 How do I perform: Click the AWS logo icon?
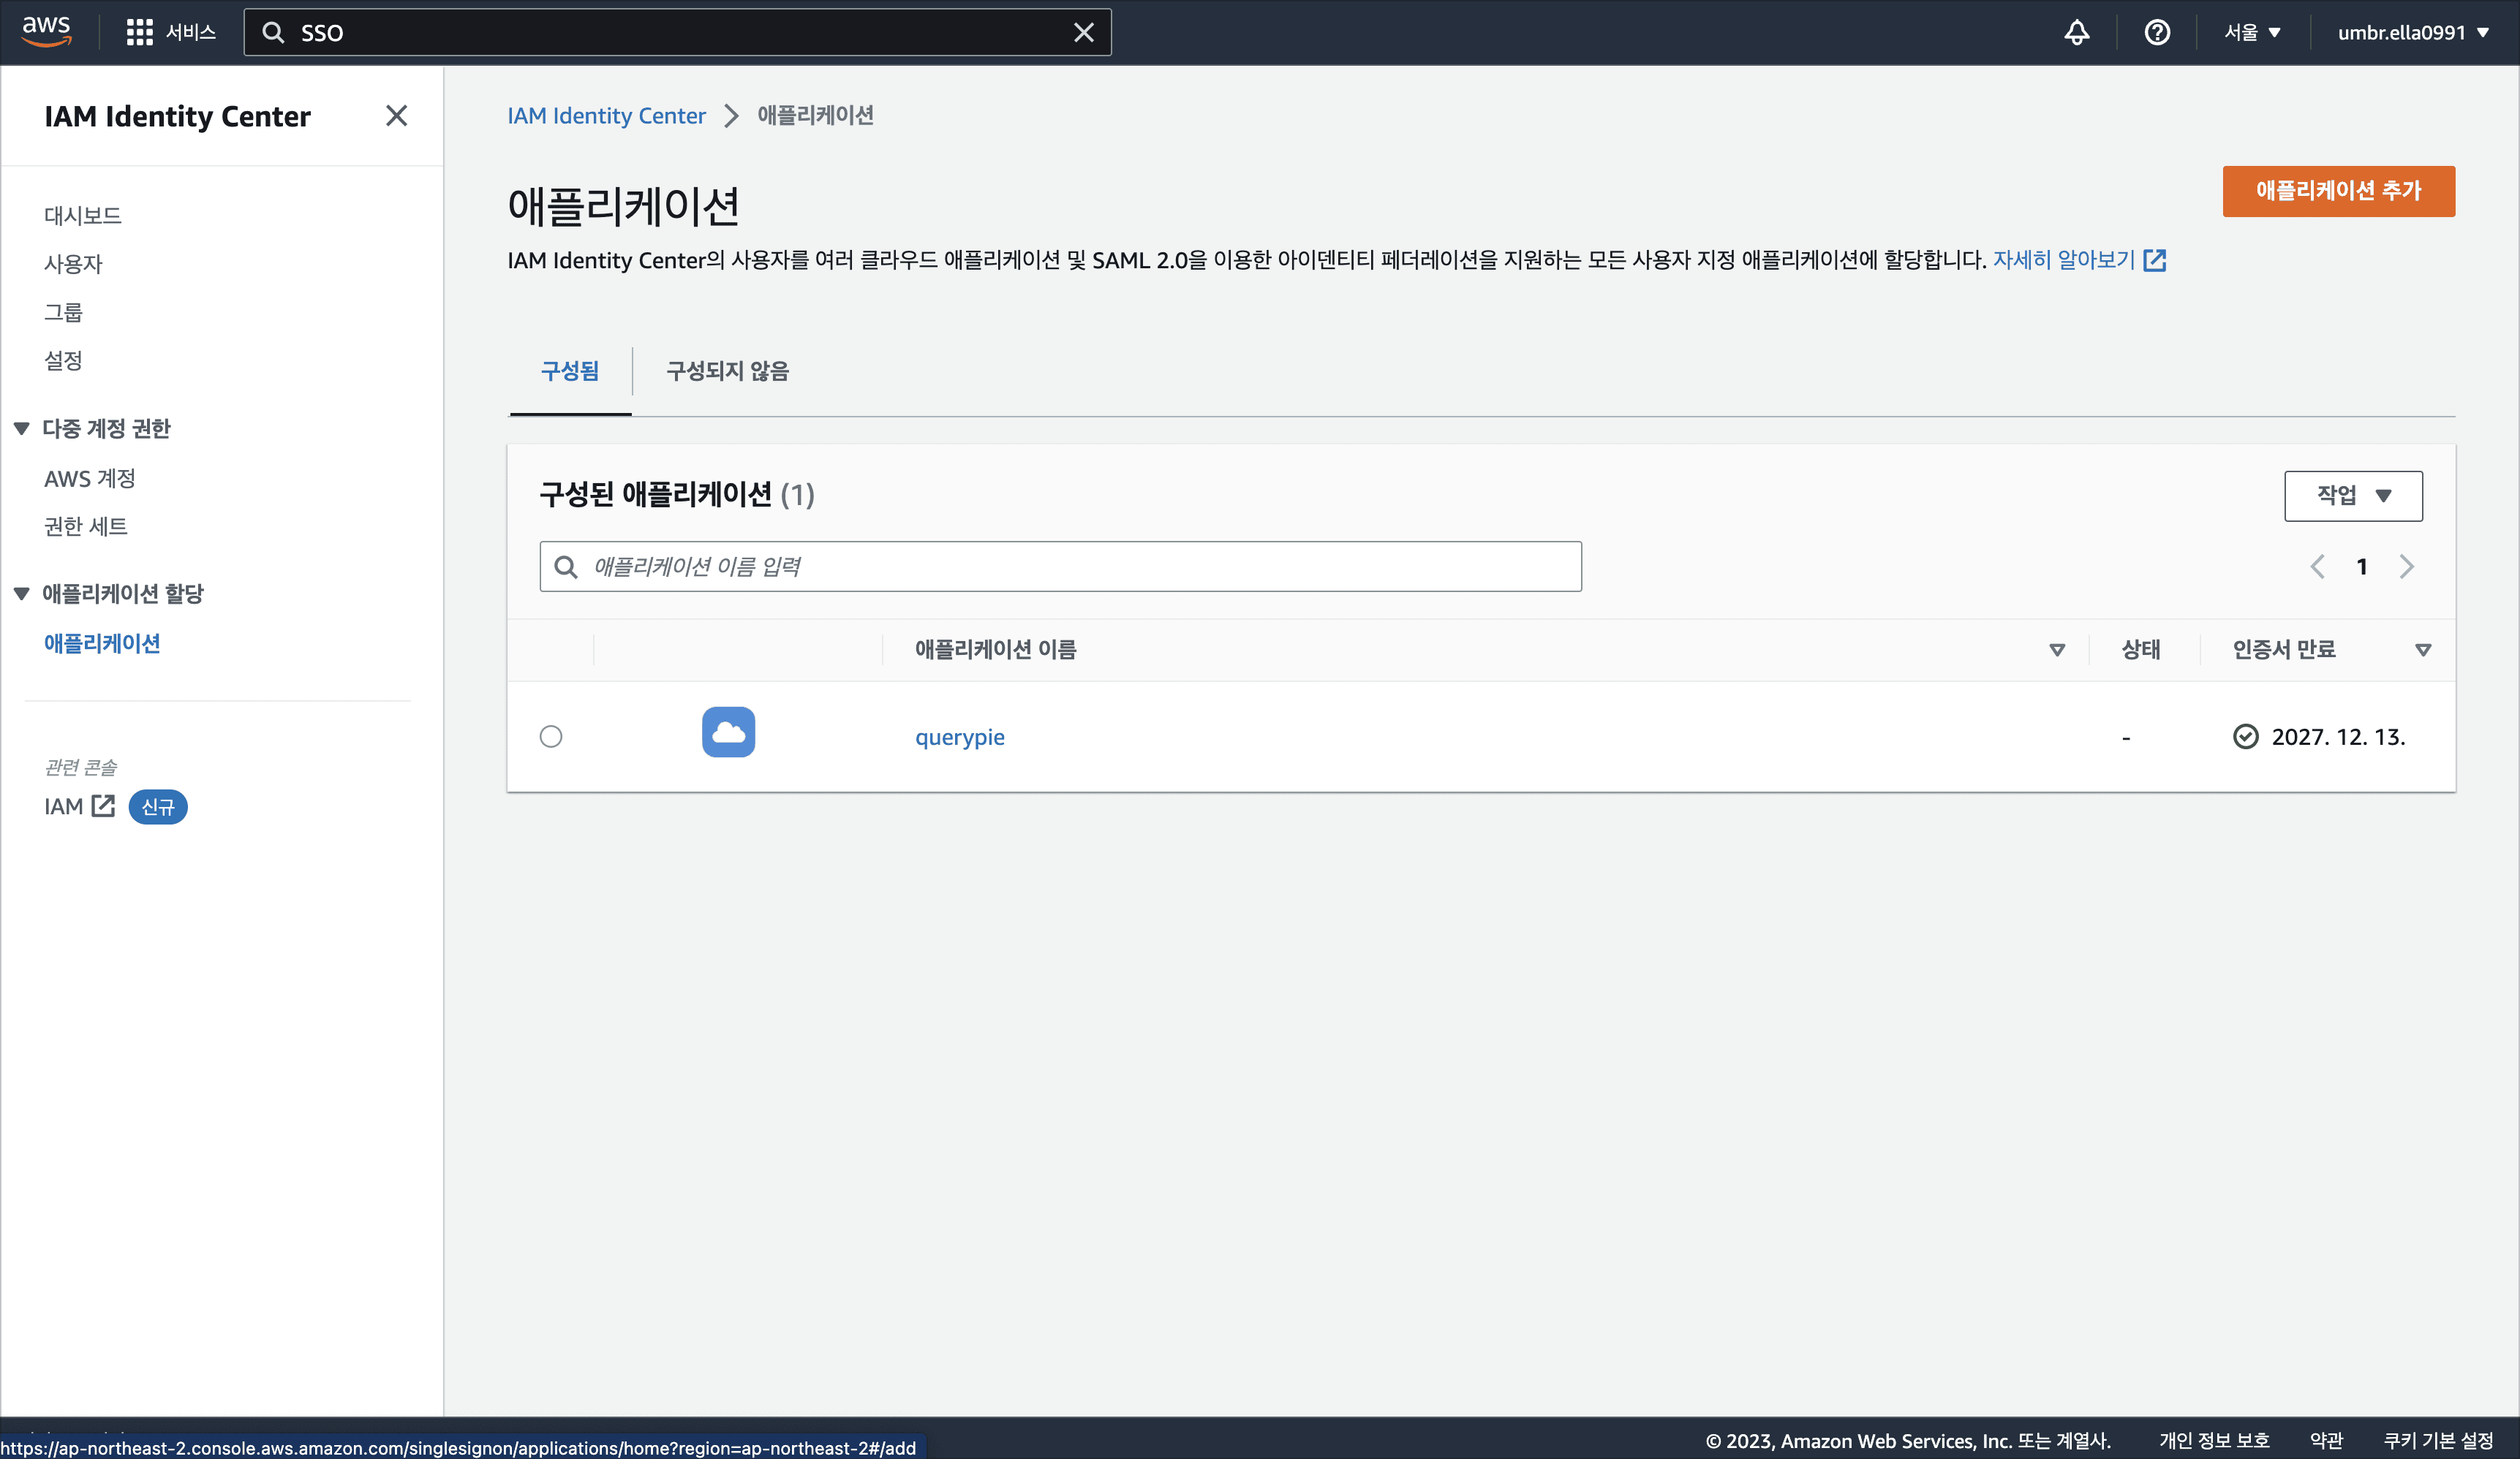[45, 31]
